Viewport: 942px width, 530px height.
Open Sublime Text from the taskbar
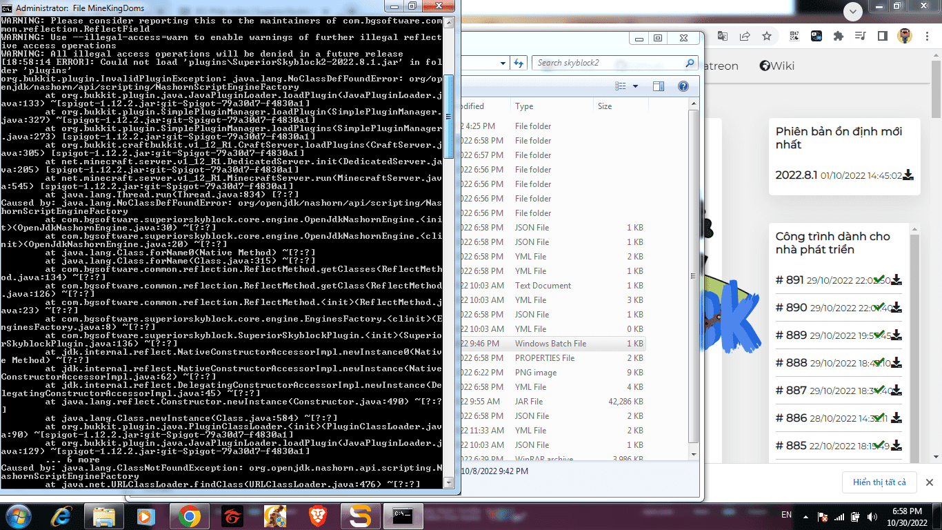(360, 516)
